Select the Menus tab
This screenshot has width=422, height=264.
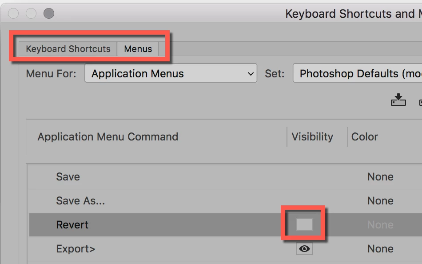coord(138,49)
